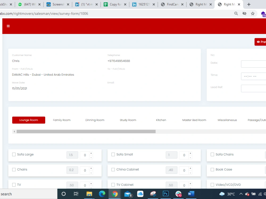Click the DAMAC Hills address text
The image size is (266, 199).
click(43, 75)
